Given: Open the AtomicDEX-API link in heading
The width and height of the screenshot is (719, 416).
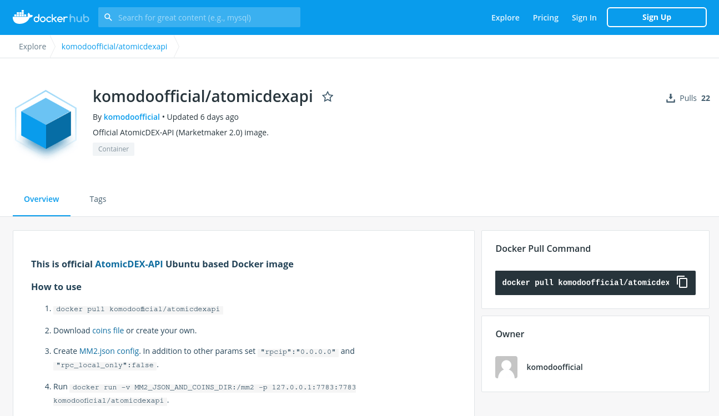Looking at the screenshot, I should pos(129,264).
